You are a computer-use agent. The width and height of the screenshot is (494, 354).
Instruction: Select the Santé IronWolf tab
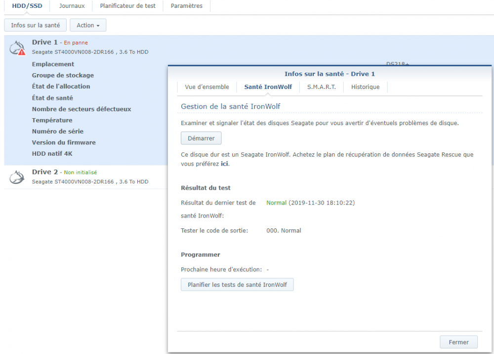[268, 87]
